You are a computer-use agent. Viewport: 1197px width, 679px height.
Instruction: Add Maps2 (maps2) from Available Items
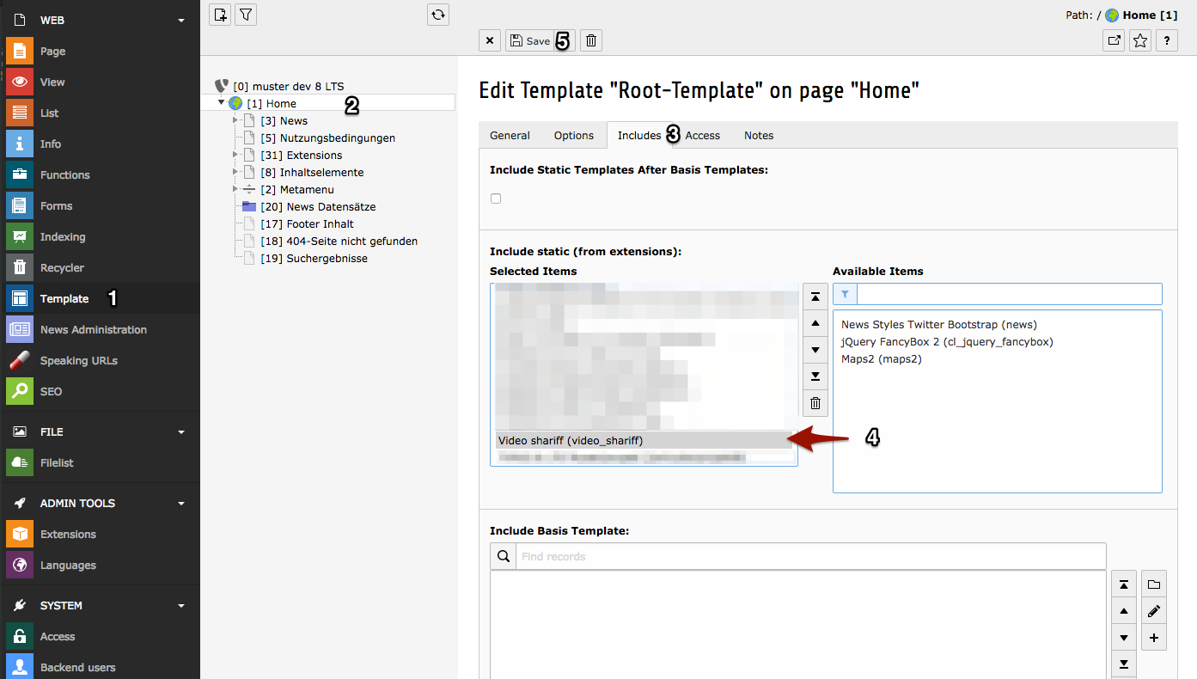pos(881,359)
